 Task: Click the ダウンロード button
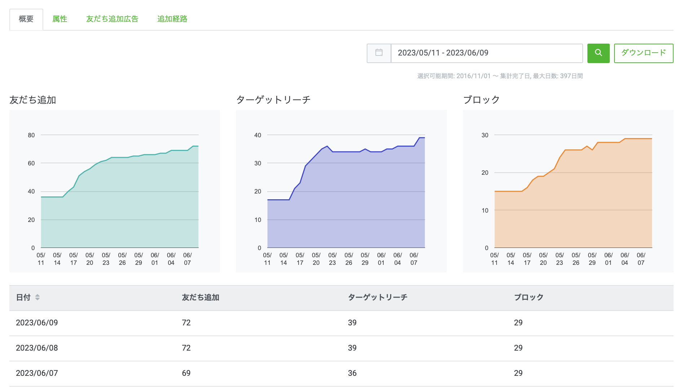click(643, 53)
